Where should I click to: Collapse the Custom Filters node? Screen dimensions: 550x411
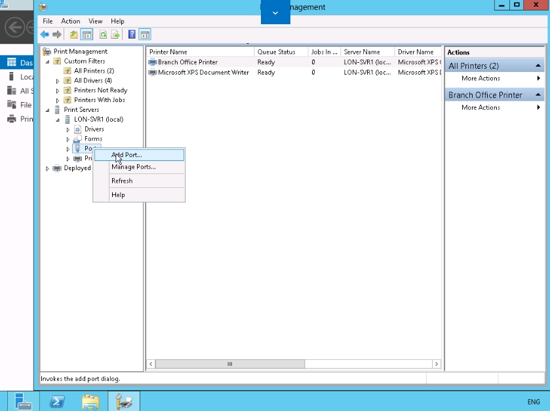pos(48,62)
